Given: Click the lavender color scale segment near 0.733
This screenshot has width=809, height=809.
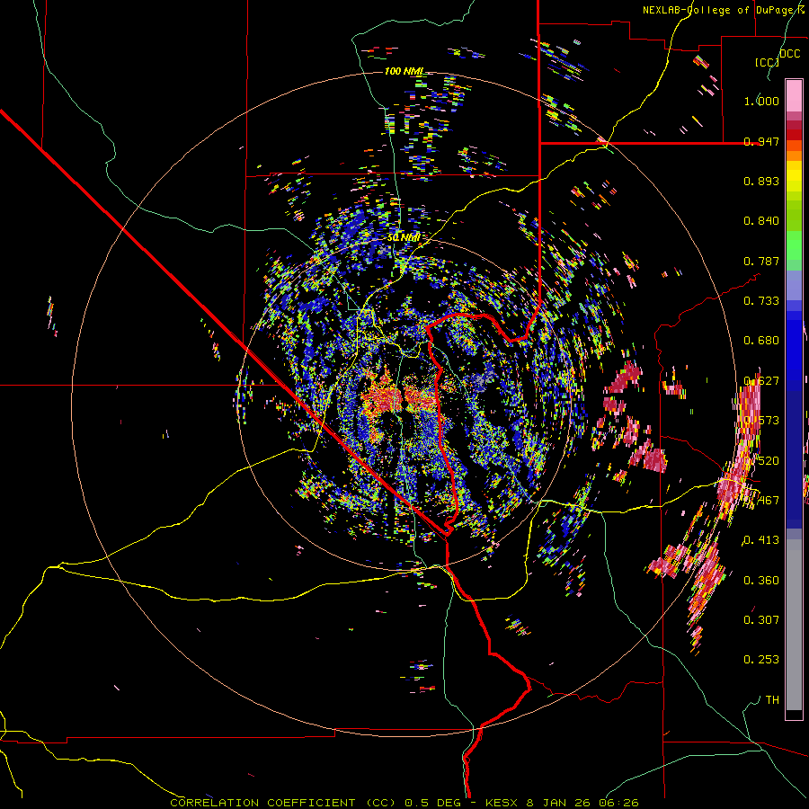Looking at the screenshot, I should point(794,286).
